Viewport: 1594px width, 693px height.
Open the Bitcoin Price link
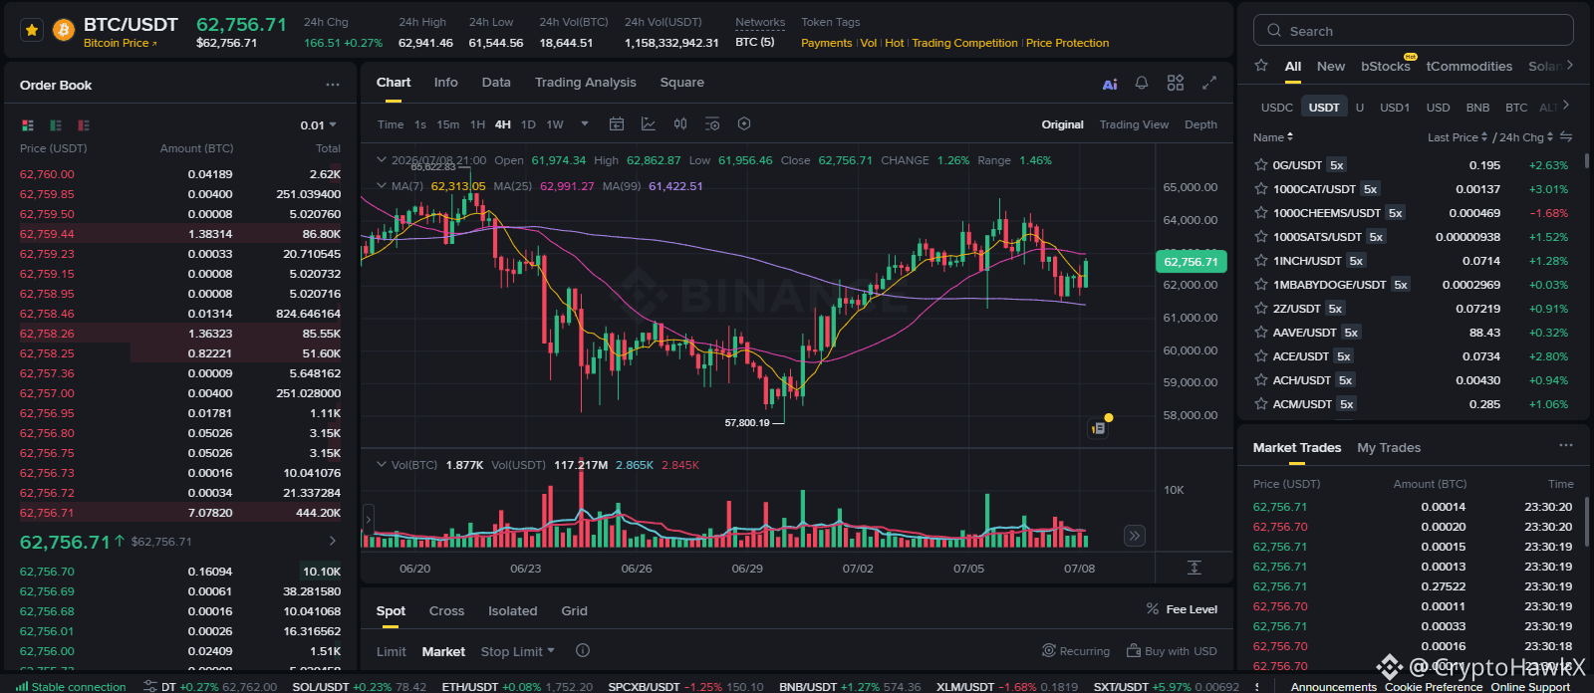tap(120, 43)
